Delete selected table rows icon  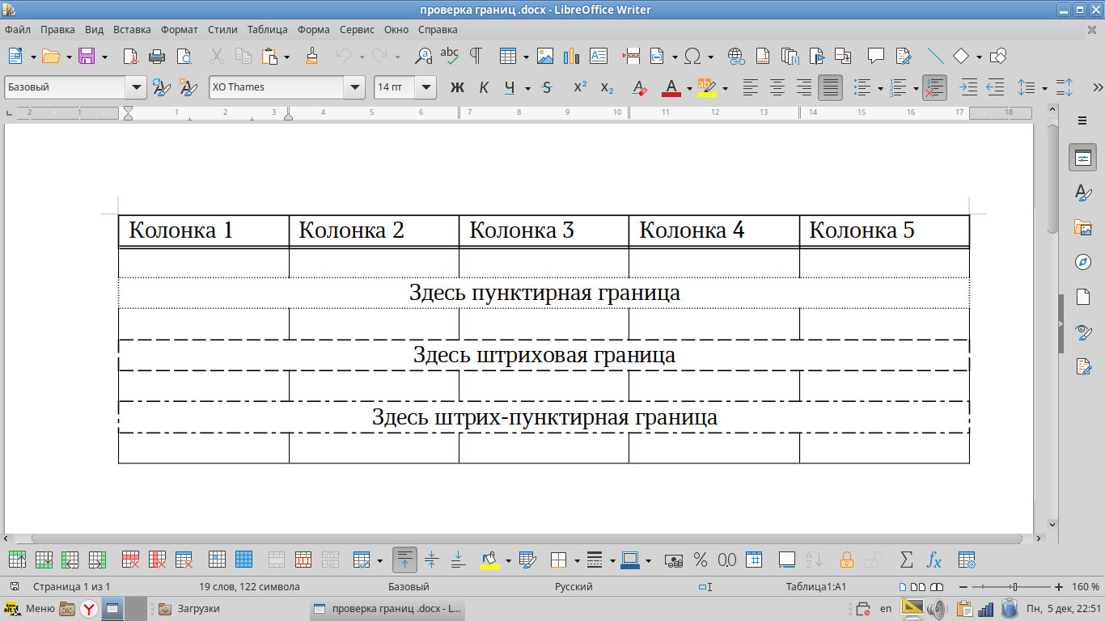pos(131,560)
